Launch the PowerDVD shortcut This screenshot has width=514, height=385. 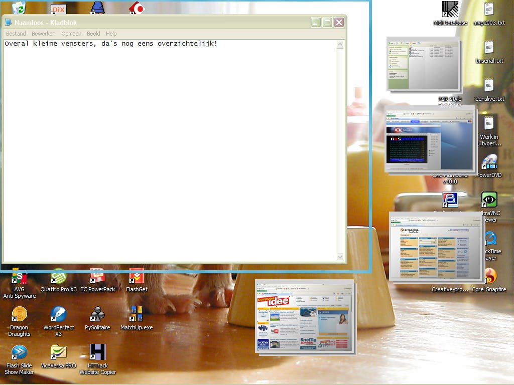(489, 166)
